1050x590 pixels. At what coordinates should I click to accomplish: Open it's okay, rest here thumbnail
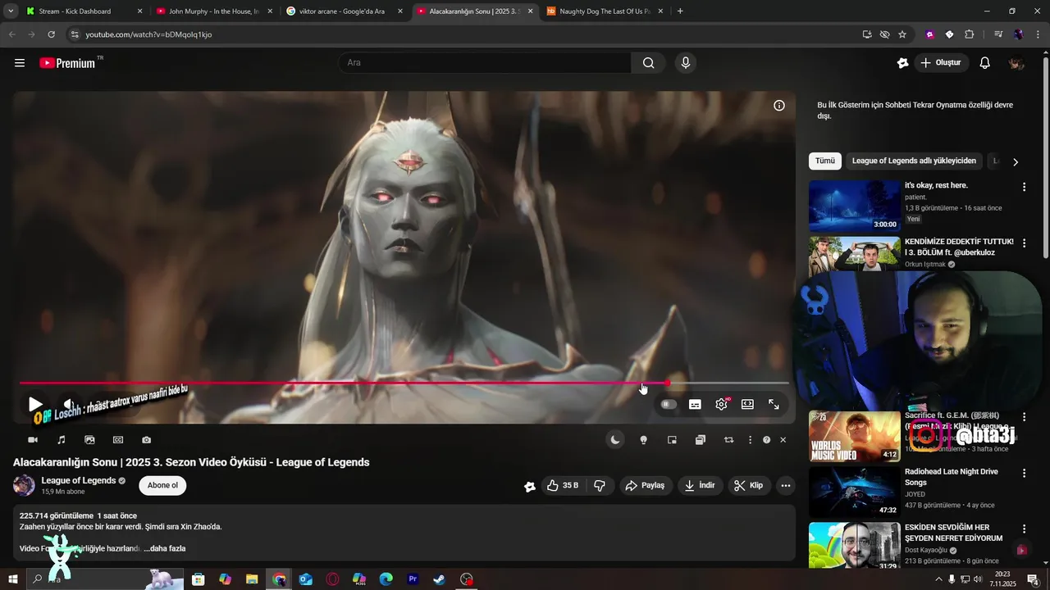[x=855, y=206]
